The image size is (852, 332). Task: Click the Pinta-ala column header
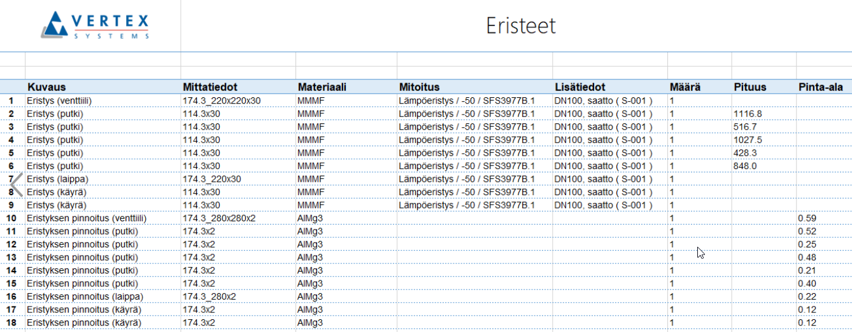(x=820, y=87)
